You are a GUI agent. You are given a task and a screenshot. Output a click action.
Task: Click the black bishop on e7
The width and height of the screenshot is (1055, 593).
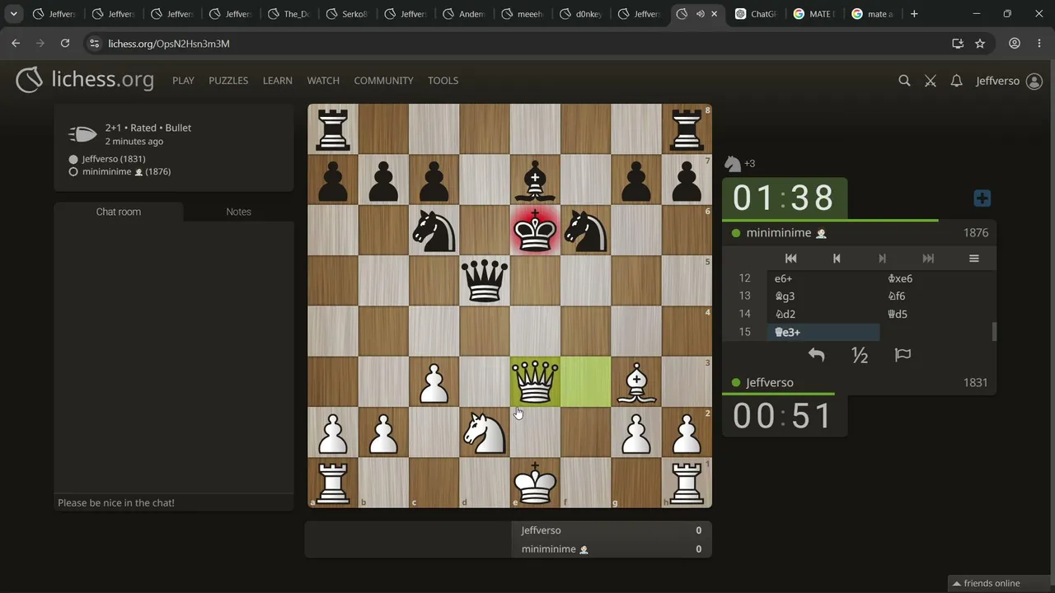(x=535, y=180)
